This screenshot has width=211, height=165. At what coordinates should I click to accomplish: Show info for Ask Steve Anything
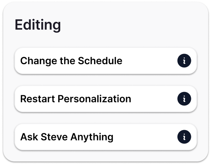pyautogui.click(x=184, y=137)
